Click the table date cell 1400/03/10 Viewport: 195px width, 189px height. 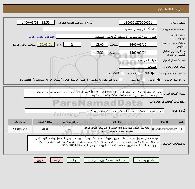[20, 129]
